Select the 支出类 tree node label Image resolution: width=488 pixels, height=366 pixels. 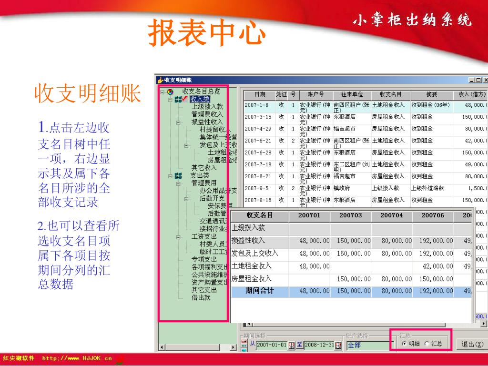tap(200, 175)
